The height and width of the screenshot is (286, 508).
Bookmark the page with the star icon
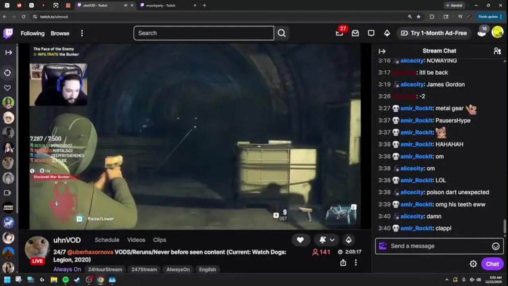pyautogui.click(x=419, y=17)
